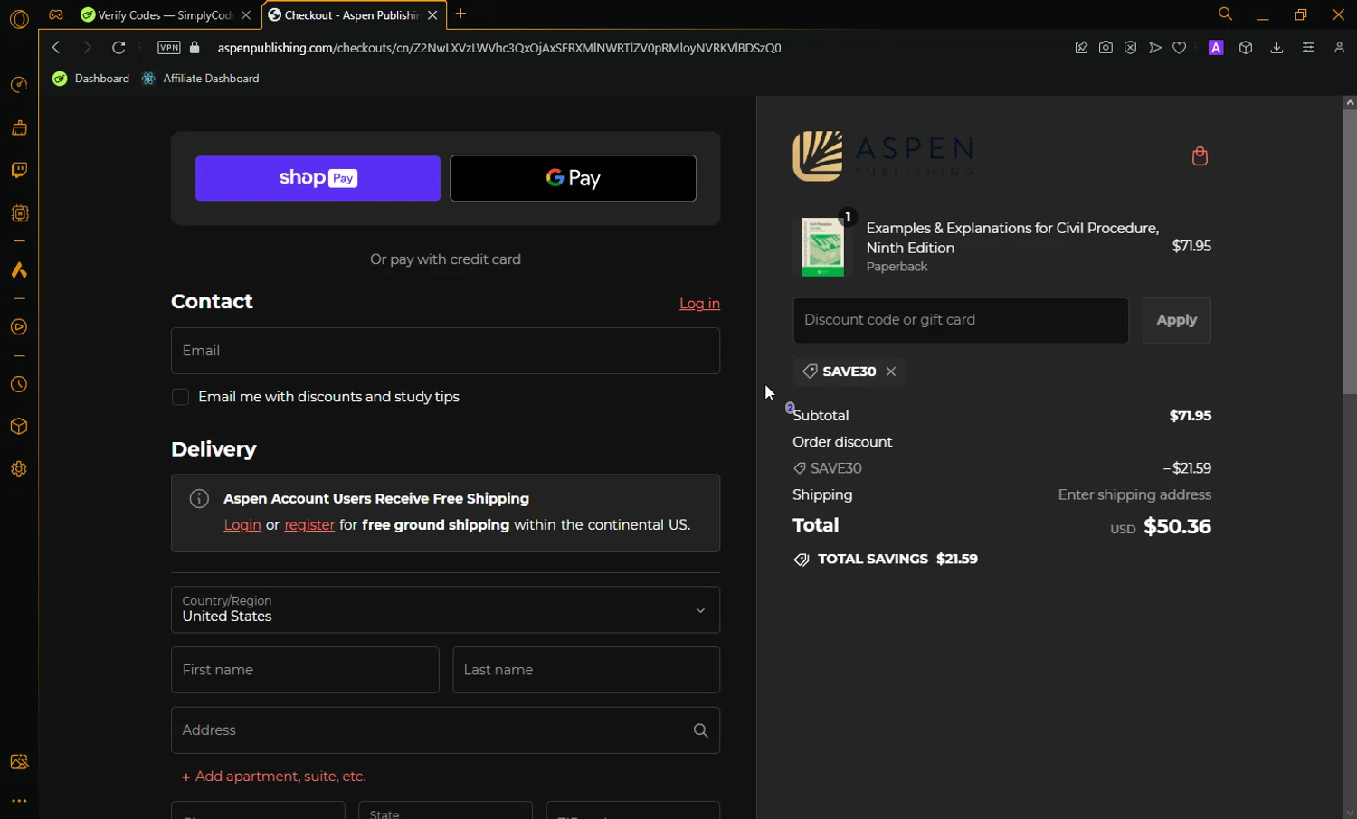This screenshot has width=1357, height=819.
Task: Open the Affiliate Dashboard bookmark
Action: coord(201,79)
